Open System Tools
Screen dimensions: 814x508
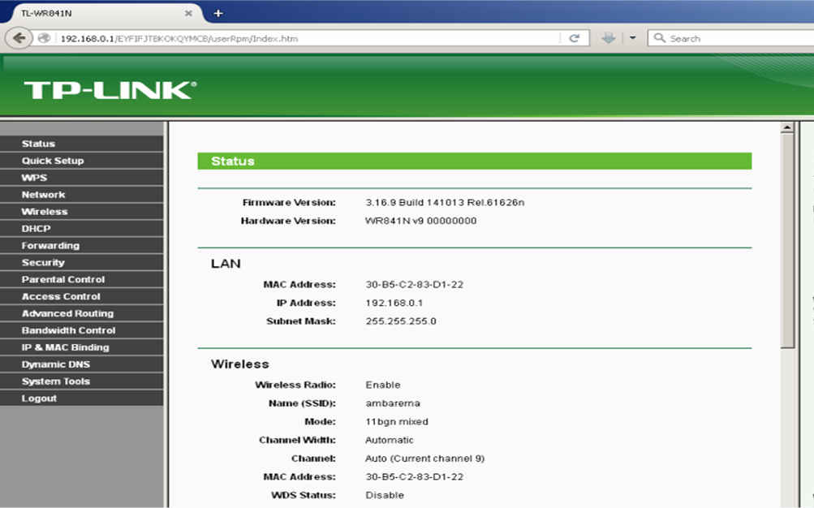54,381
